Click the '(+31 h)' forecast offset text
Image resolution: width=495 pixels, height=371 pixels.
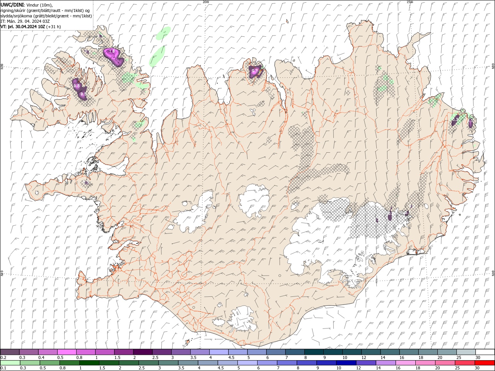click(x=53, y=27)
